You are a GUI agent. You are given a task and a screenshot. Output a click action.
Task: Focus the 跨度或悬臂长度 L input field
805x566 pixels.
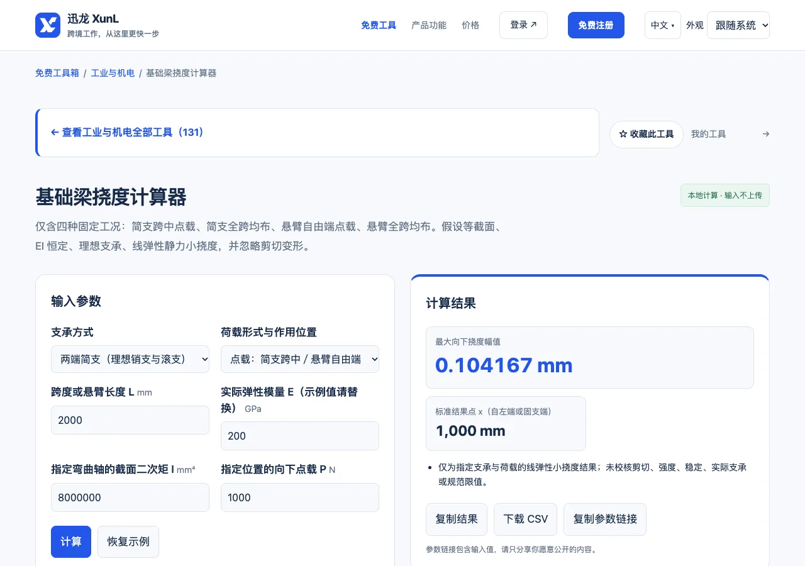(x=130, y=420)
